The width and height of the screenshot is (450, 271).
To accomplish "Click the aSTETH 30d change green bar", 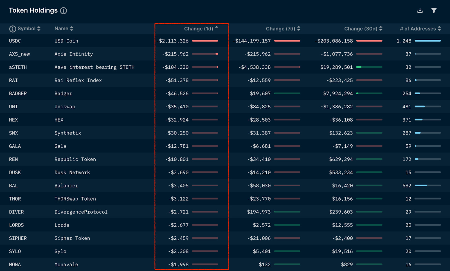I will pyautogui.click(x=369, y=67).
